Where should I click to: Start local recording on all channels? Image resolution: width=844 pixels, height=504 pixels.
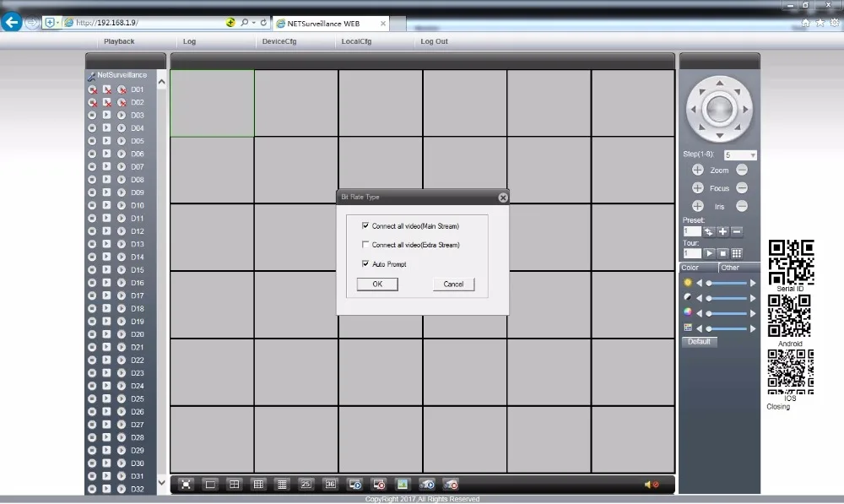(x=427, y=484)
